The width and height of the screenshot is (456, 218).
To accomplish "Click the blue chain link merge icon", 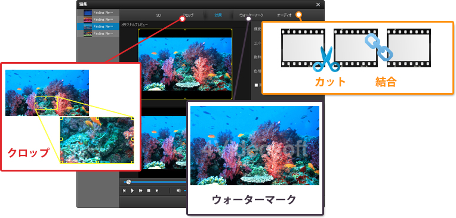I will (379, 47).
